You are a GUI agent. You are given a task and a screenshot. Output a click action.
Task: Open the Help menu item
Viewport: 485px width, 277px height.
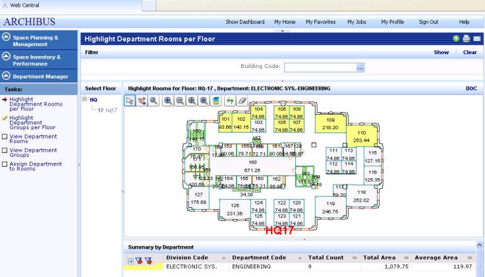tap(464, 22)
